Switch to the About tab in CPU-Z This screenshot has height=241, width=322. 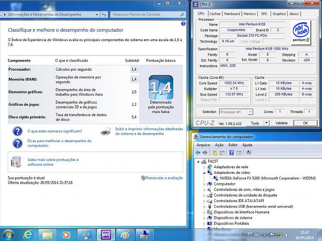pyautogui.click(x=294, y=14)
